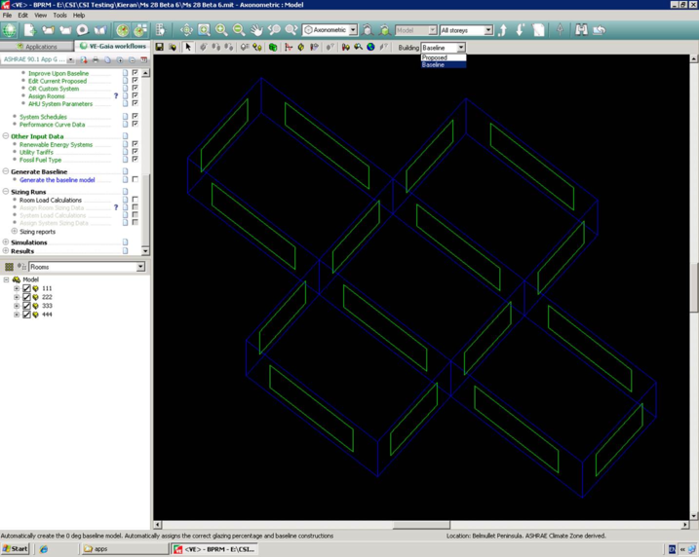Viewport: 699px width, 557px height.
Task: Click the floppy disk save icon
Action: click(159, 47)
